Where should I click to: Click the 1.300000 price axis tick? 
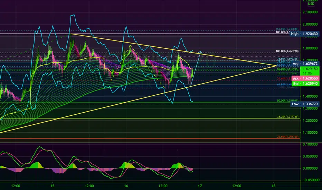[x=310, y=108]
